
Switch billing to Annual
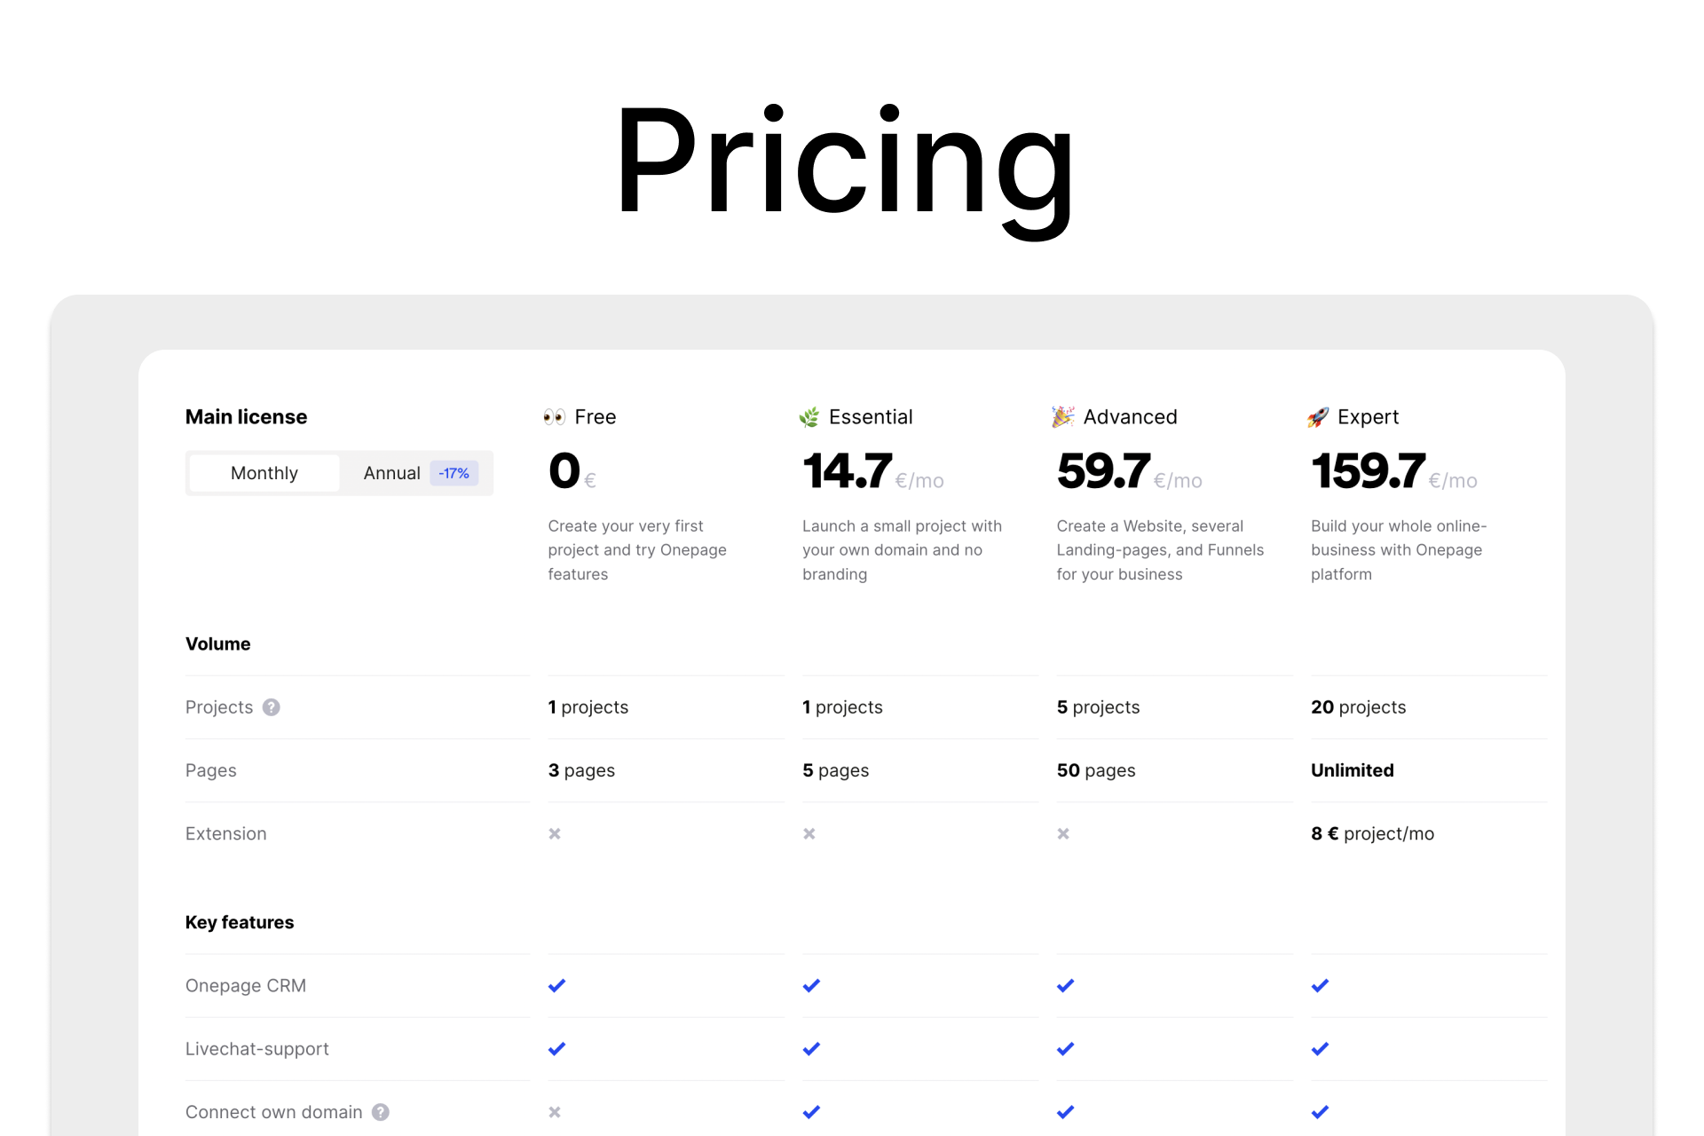[391, 473]
